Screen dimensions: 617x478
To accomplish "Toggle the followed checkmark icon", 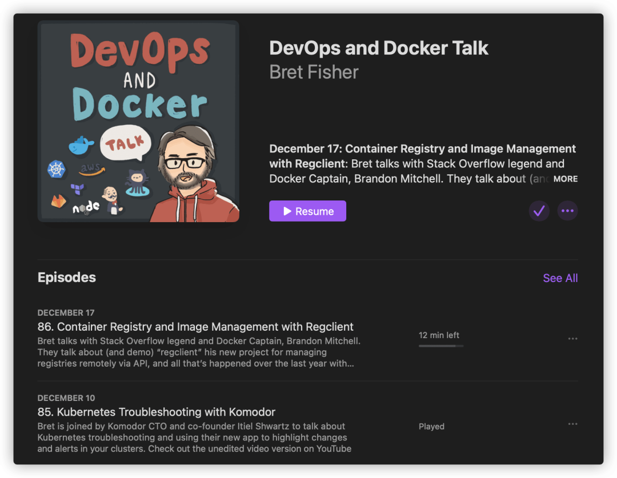I will (539, 211).
